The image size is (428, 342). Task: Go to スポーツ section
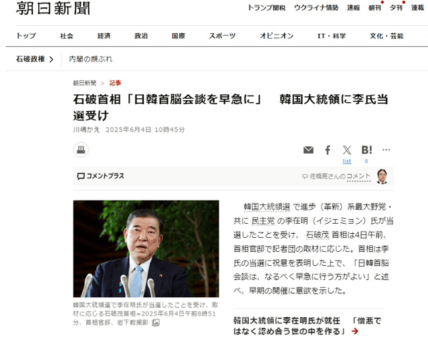tap(222, 35)
